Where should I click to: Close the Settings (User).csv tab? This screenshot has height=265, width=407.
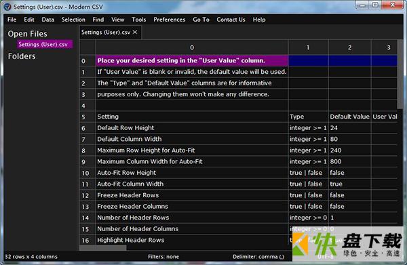click(x=135, y=32)
